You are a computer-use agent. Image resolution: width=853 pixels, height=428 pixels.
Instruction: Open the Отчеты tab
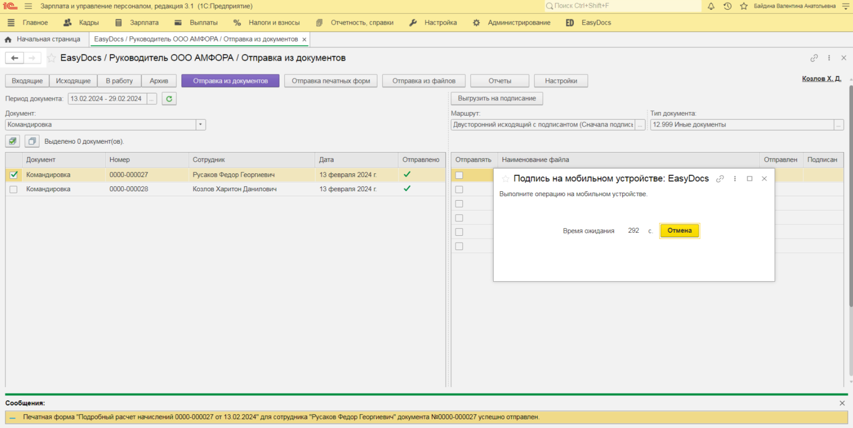(500, 81)
